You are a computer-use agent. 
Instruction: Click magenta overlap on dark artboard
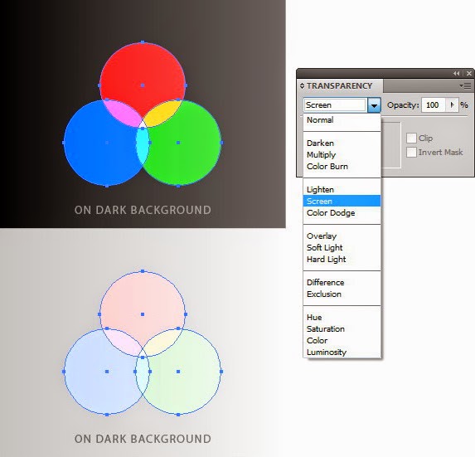point(123,113)
